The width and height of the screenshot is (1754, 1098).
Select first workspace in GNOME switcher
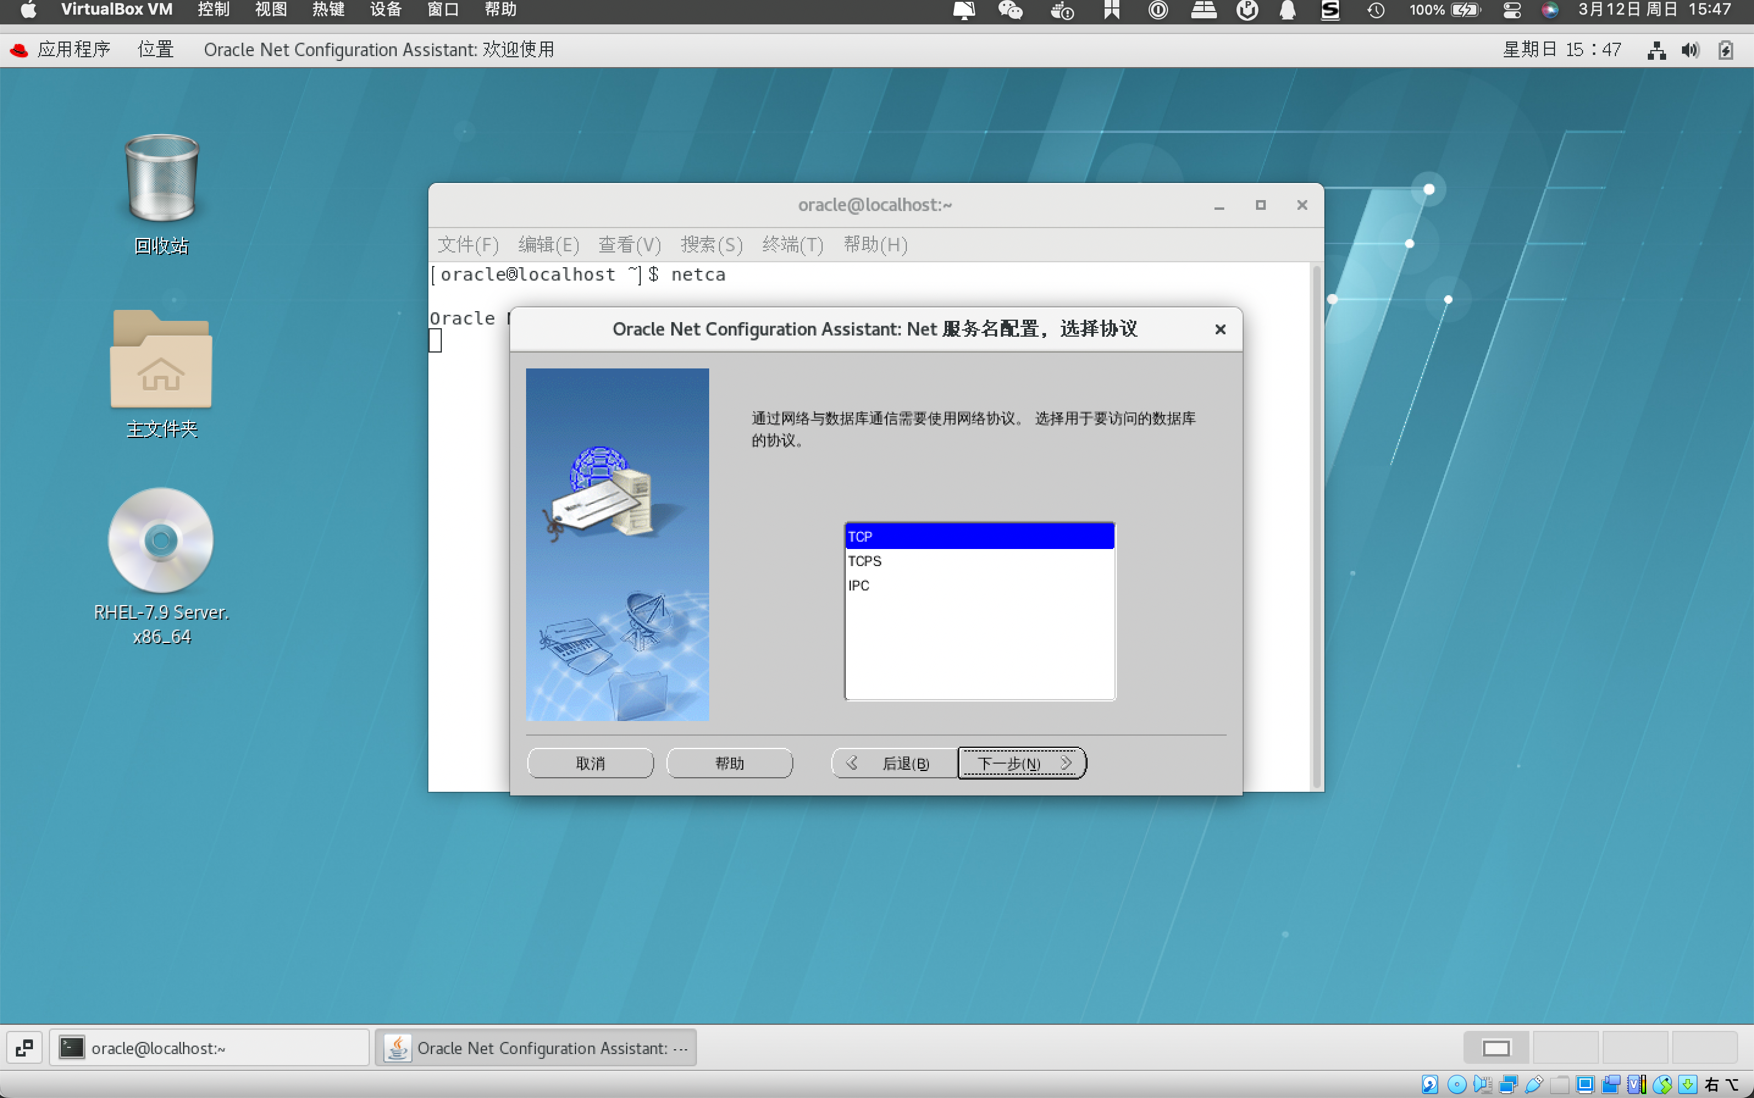(x=1496, y=1048)
